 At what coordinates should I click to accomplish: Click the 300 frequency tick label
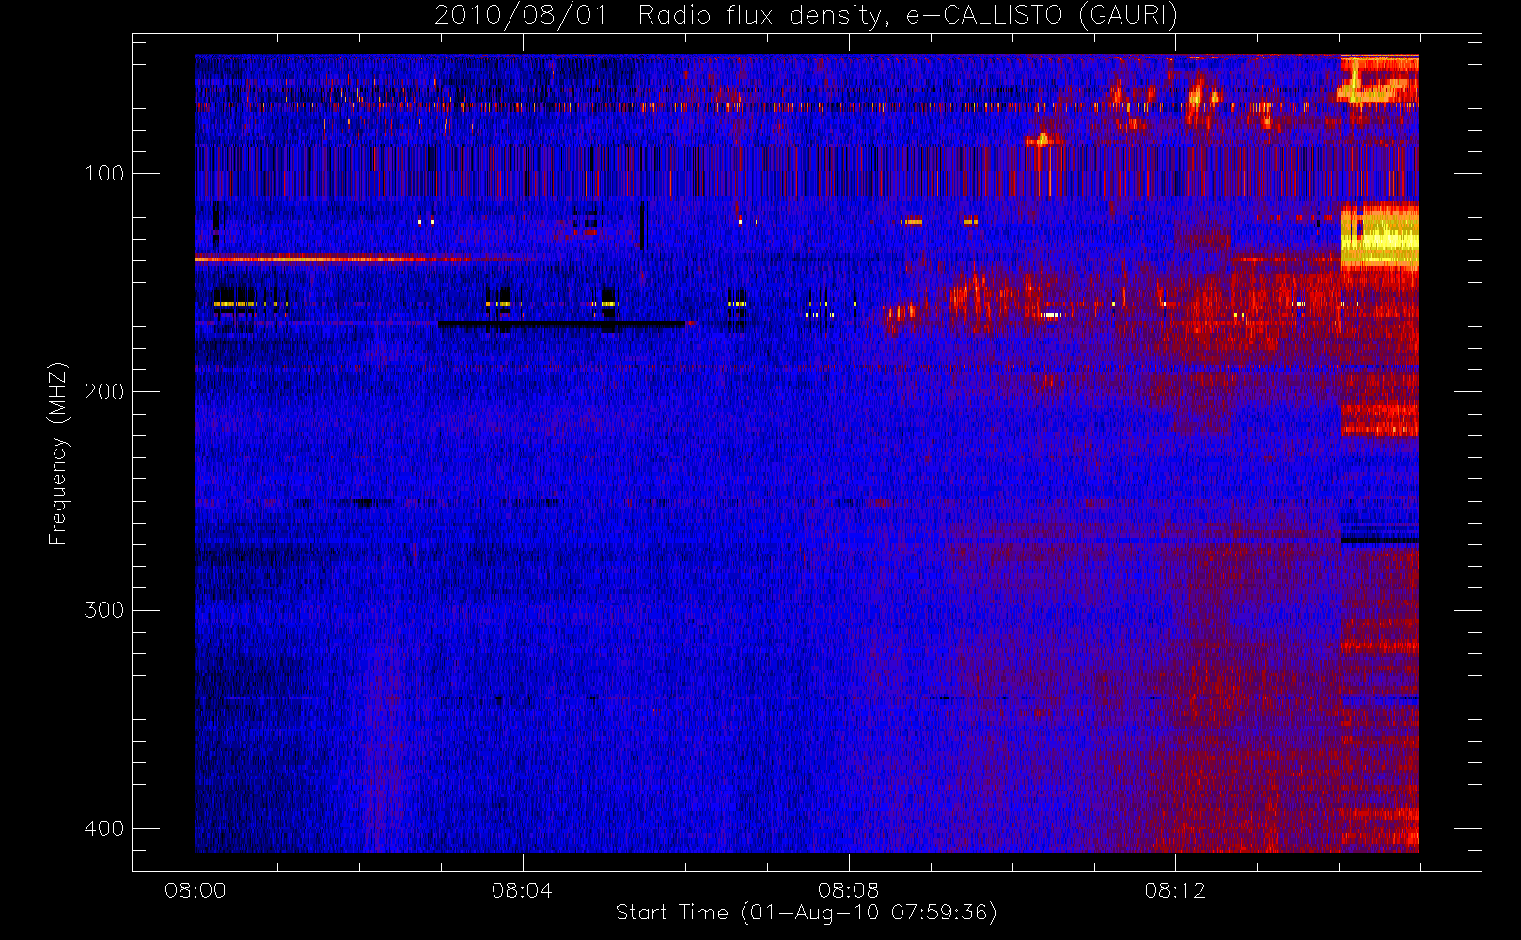103,610
